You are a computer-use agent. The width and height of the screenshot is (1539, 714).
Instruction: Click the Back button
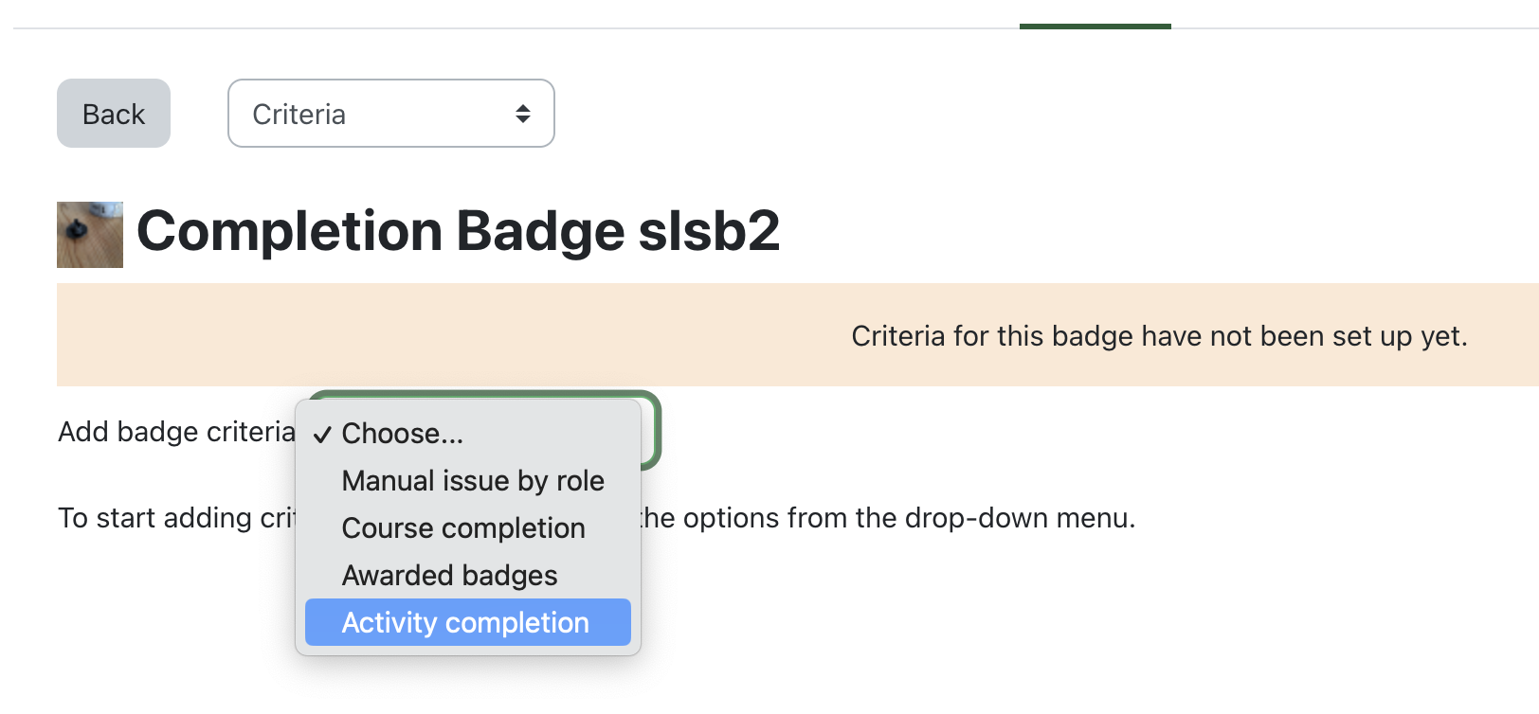coord(114,114)
